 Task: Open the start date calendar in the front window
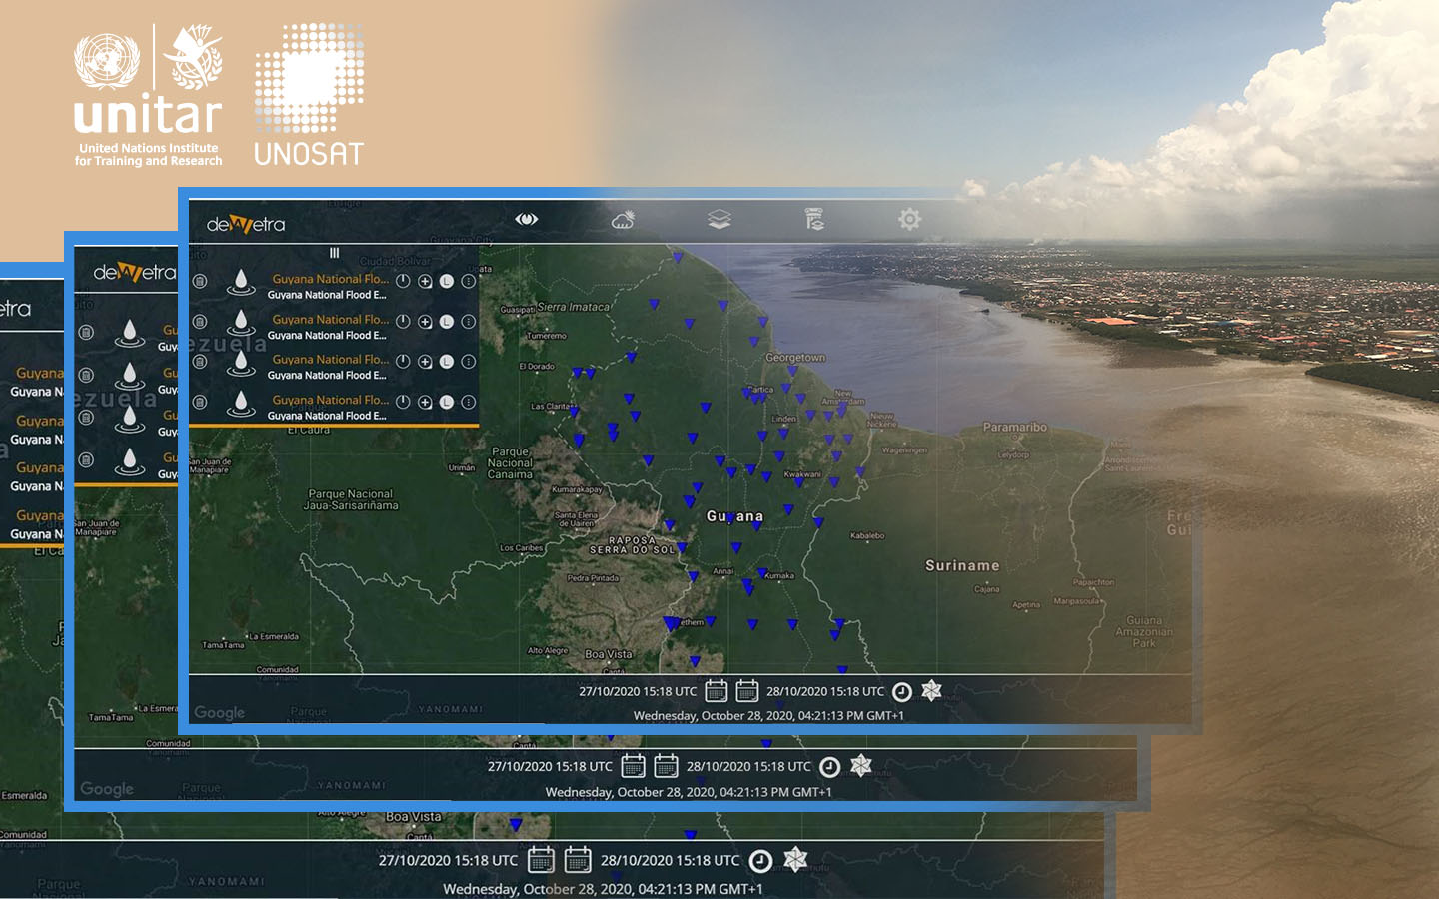tap(716, 691)
